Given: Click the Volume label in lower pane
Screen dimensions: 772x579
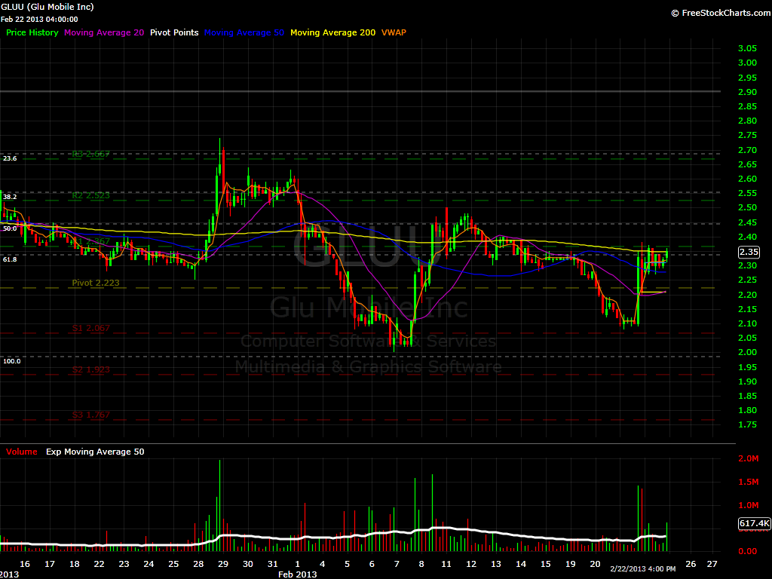Looking at the screenshot, I should pos(21,452).
